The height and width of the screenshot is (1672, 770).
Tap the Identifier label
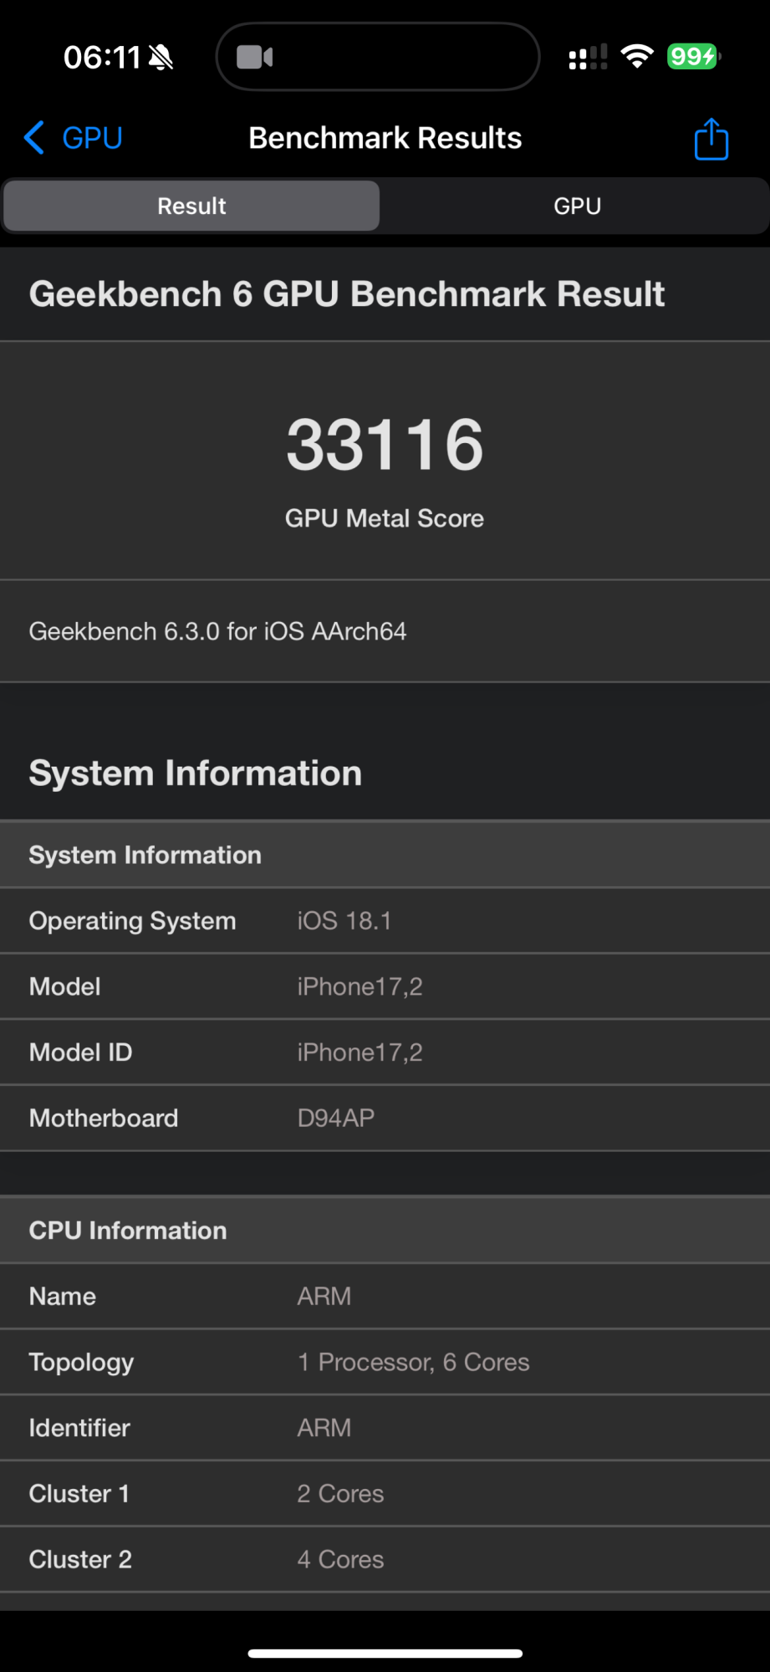pos(79,1428)
